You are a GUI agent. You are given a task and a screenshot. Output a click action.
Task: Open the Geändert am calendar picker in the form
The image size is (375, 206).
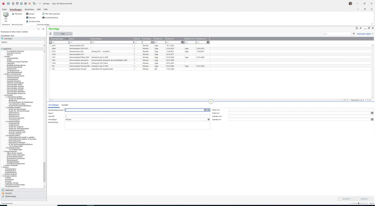tap(372, 120)
